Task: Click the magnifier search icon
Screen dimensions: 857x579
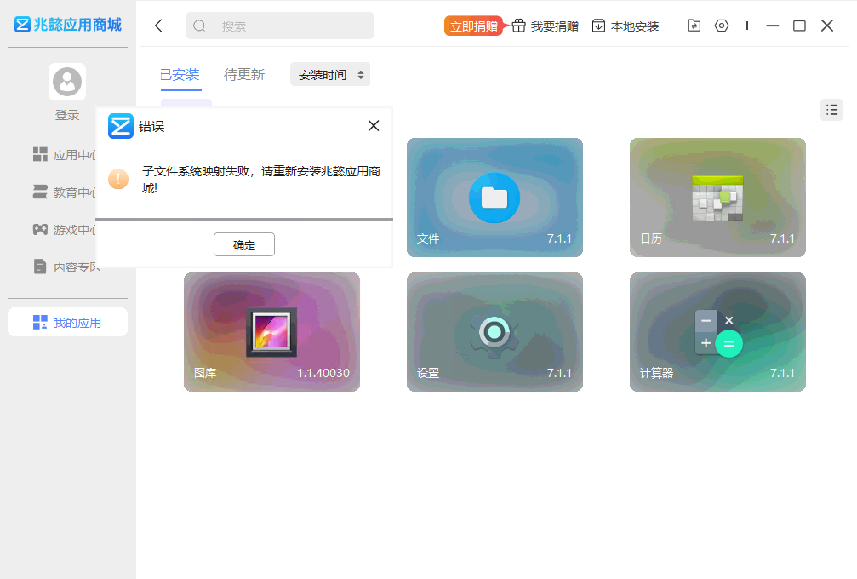Action: [x=199, y=26]
